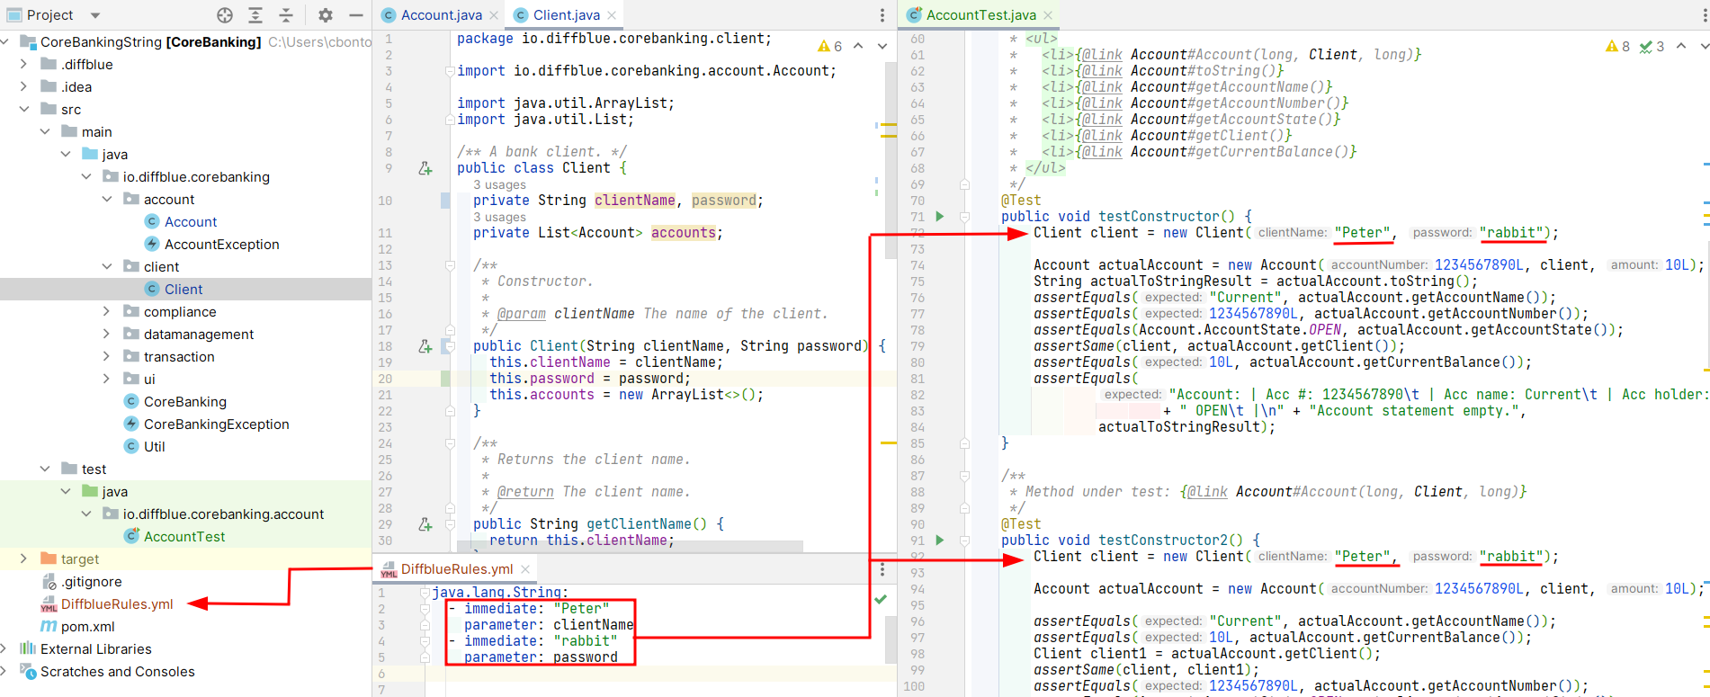Expand the compliance package folder

pos(106,312)
